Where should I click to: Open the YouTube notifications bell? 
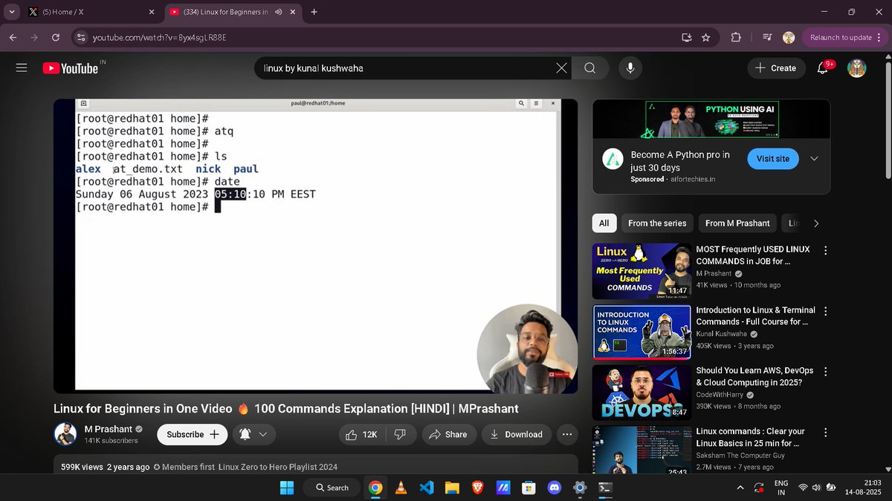tap(822, 68)
